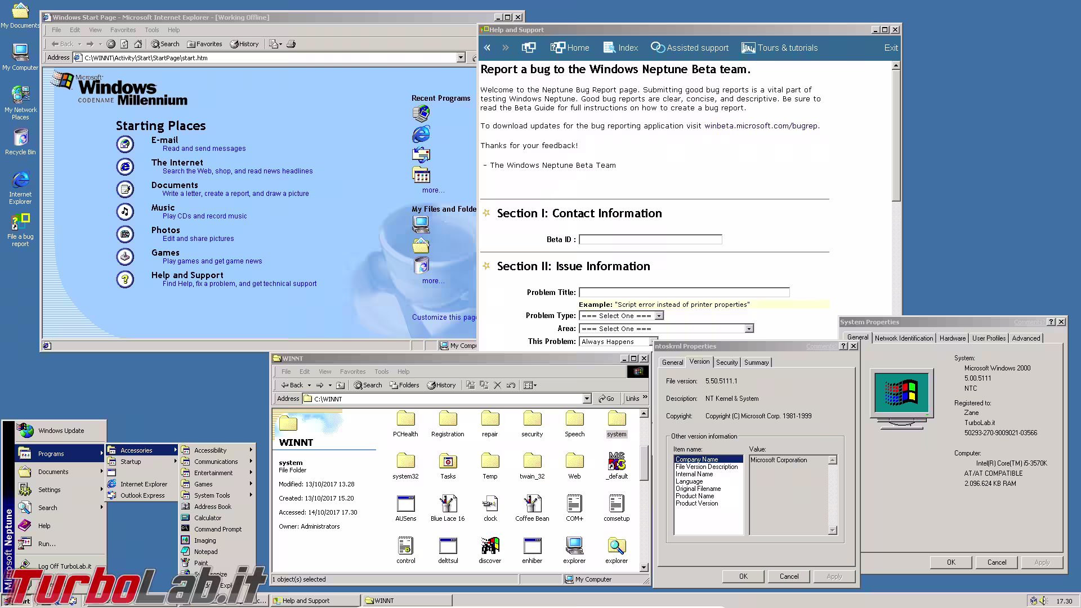Click the Delete icon in WINNT toolbar
1081x608 pixels.
click(497, 385)
